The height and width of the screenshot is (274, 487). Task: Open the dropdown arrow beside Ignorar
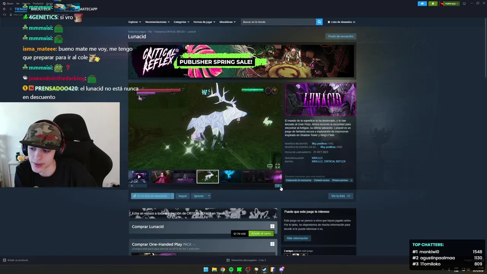tap(208, 196)
